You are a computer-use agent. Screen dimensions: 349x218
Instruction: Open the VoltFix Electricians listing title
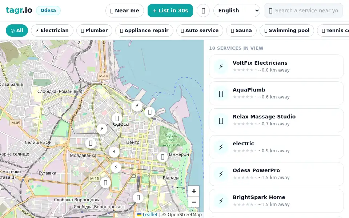pos(260,63)
